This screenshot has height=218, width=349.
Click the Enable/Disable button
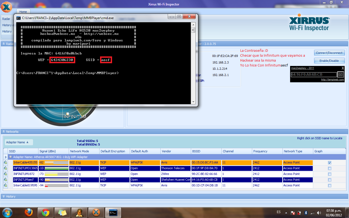[329, 61]
